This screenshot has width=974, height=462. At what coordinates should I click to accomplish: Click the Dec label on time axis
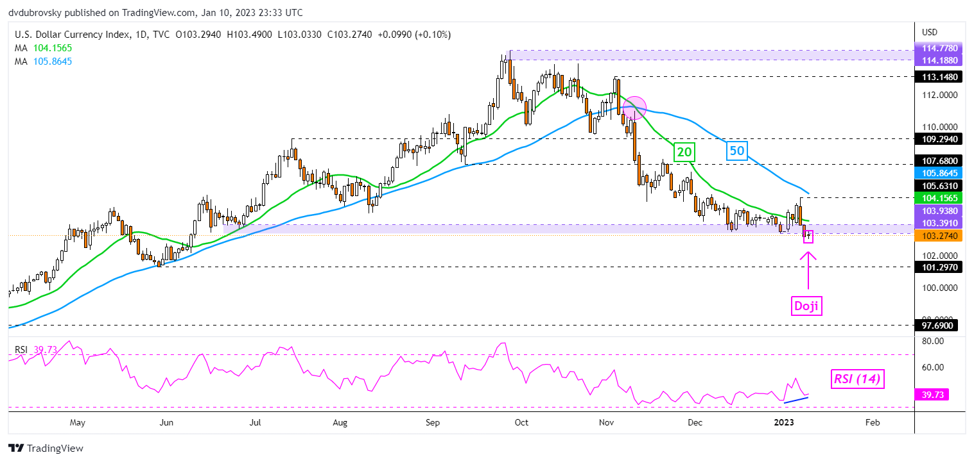(x=695, y=422)
